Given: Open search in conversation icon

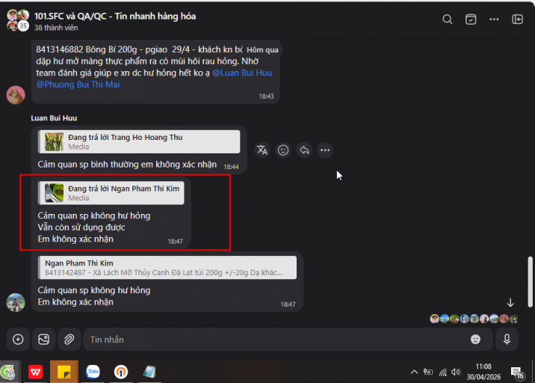Looking at the screenshot, I should 448,19.
